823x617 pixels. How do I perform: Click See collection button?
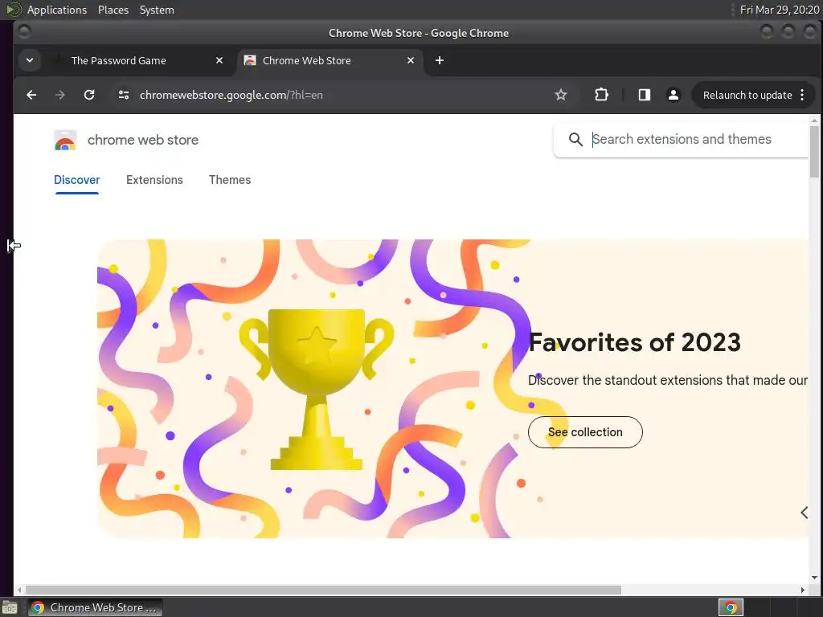[x=585, y=432]
